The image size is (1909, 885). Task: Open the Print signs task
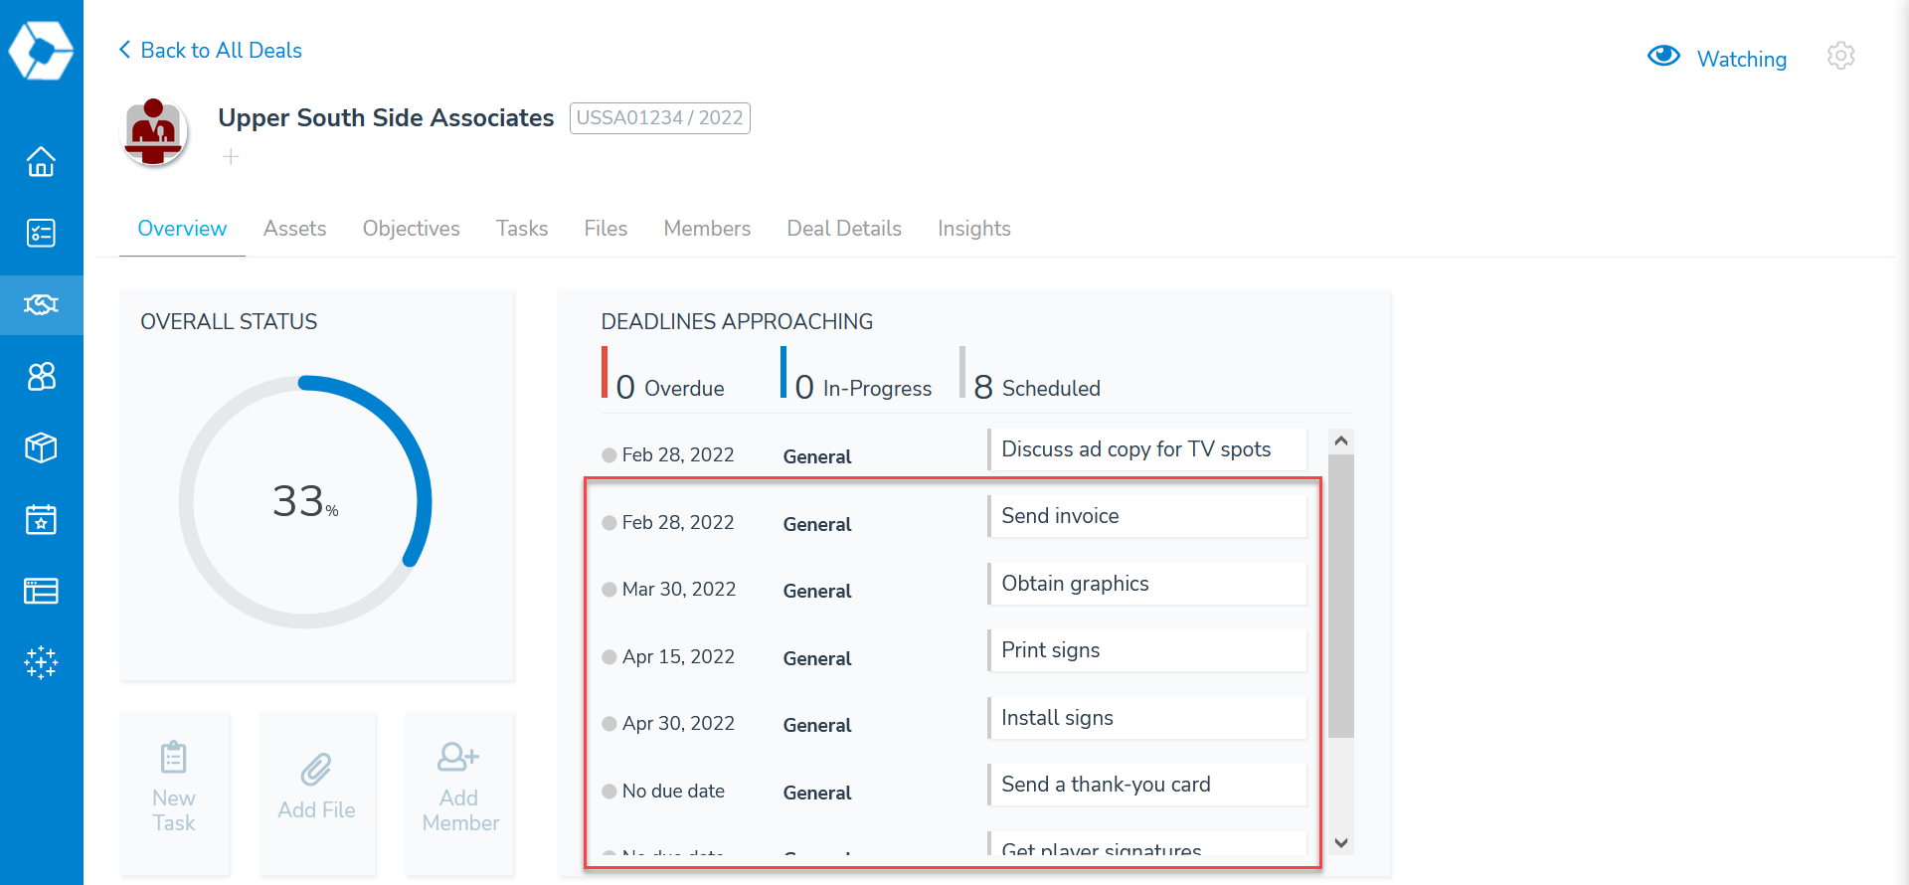pos(1147,650)
